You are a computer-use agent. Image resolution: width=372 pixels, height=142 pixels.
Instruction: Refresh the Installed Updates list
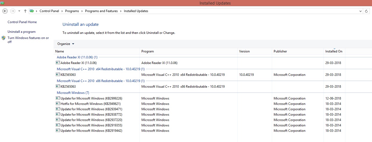coord(366,11)
